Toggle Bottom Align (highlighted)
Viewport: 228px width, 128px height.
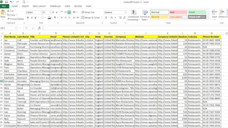pos(69,12)
